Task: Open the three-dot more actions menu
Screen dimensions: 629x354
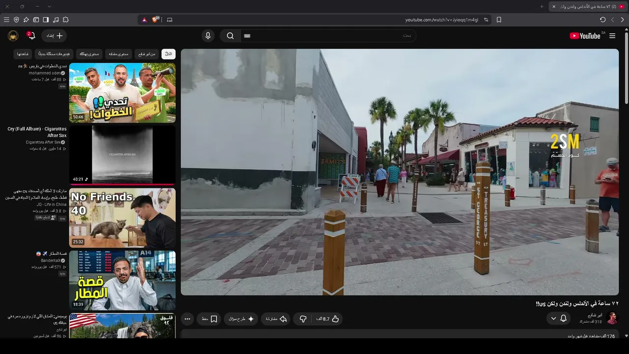Action: (x=187, y=319)
